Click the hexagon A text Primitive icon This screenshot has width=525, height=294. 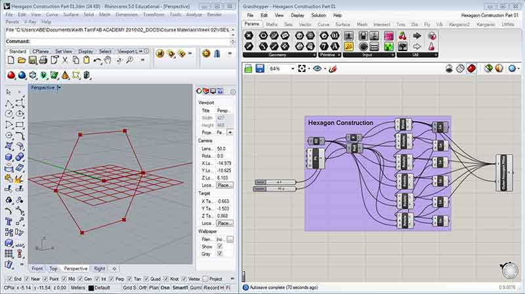(x=335, y=46)
